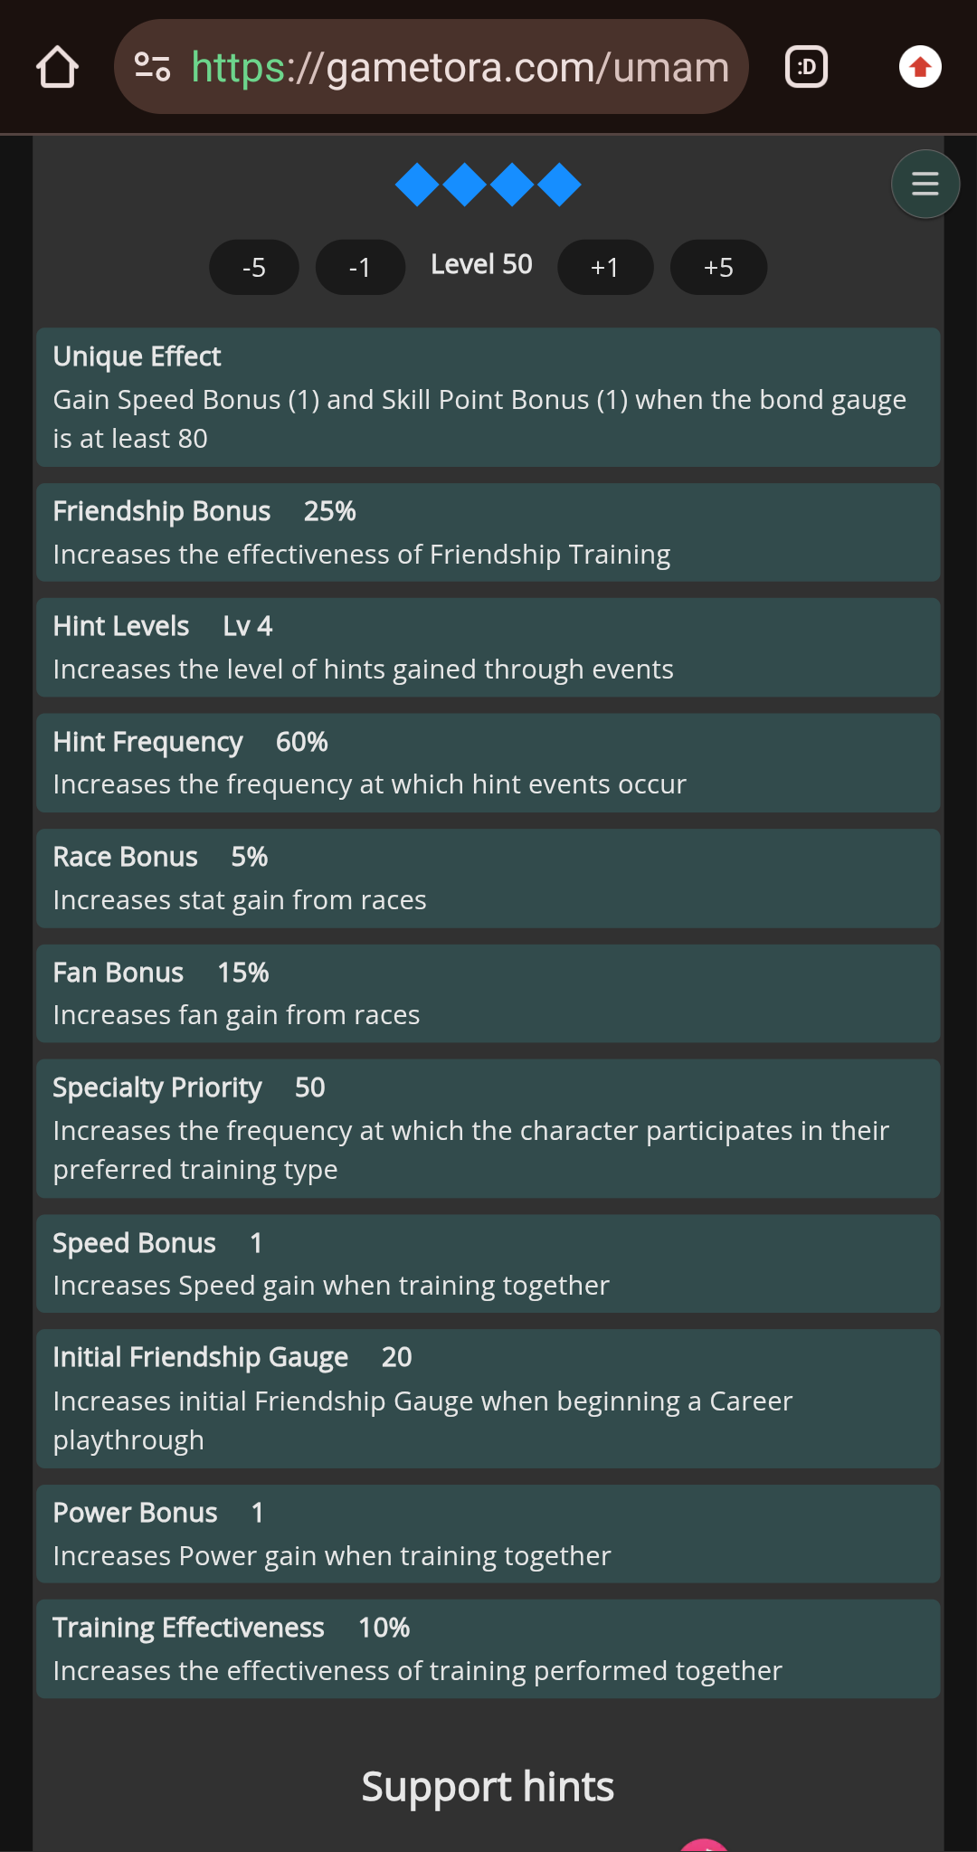Screen dimensions: 977x1852
Task: Tap the red update arrow icon
Action: (920, 67)
